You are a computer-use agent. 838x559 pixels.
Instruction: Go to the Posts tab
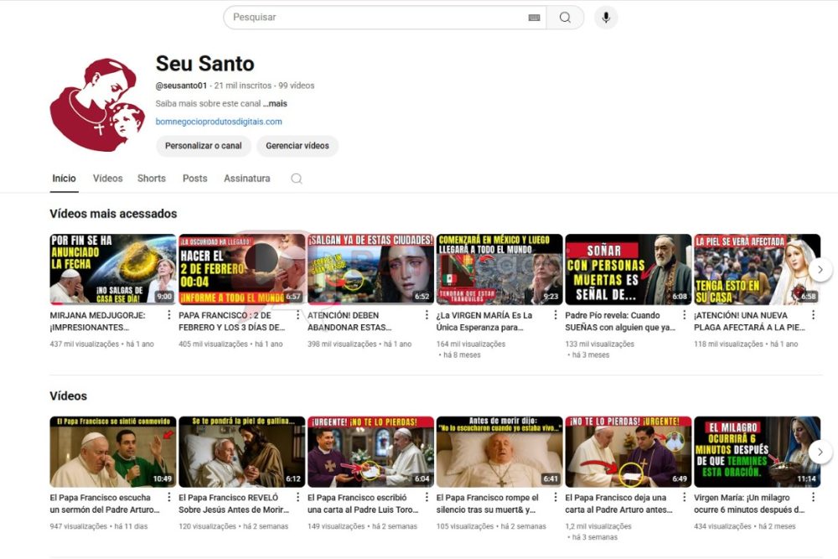194,179
